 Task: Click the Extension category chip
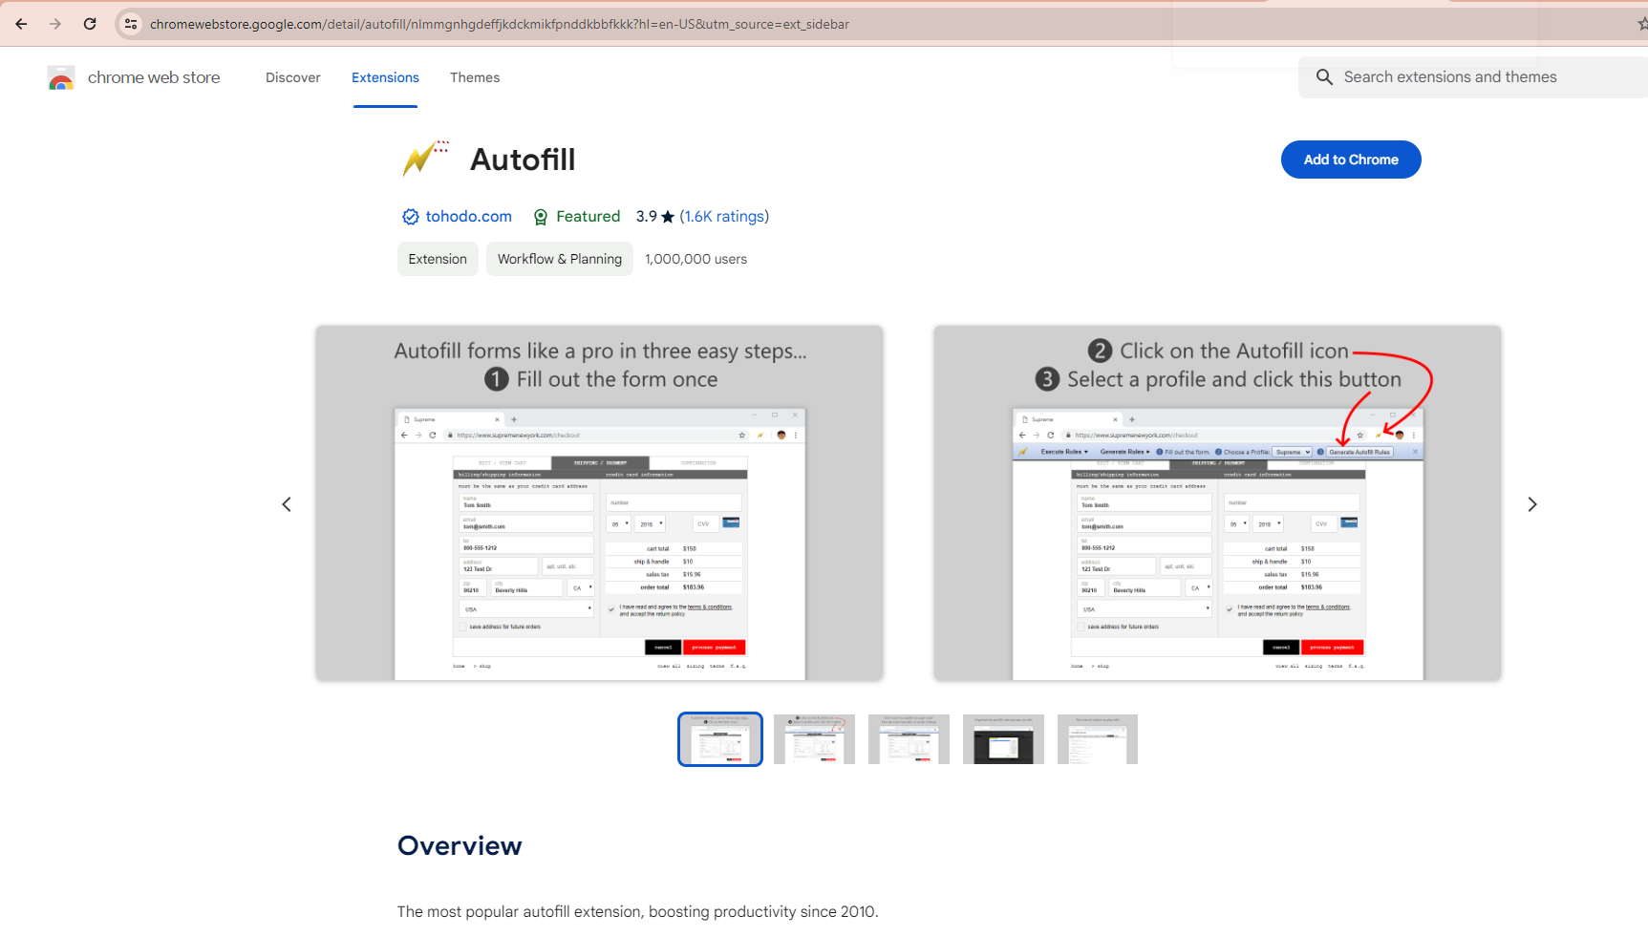tap(438, 259)
